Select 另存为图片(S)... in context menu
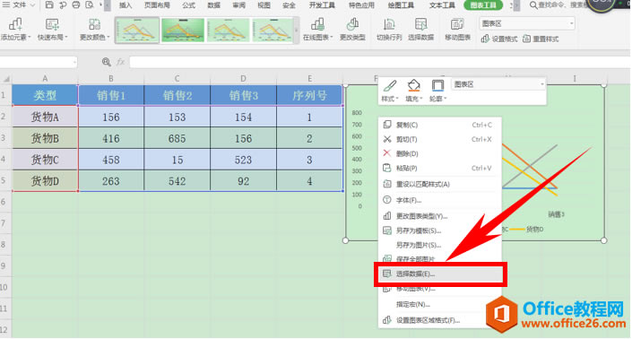 pos(440,245)
